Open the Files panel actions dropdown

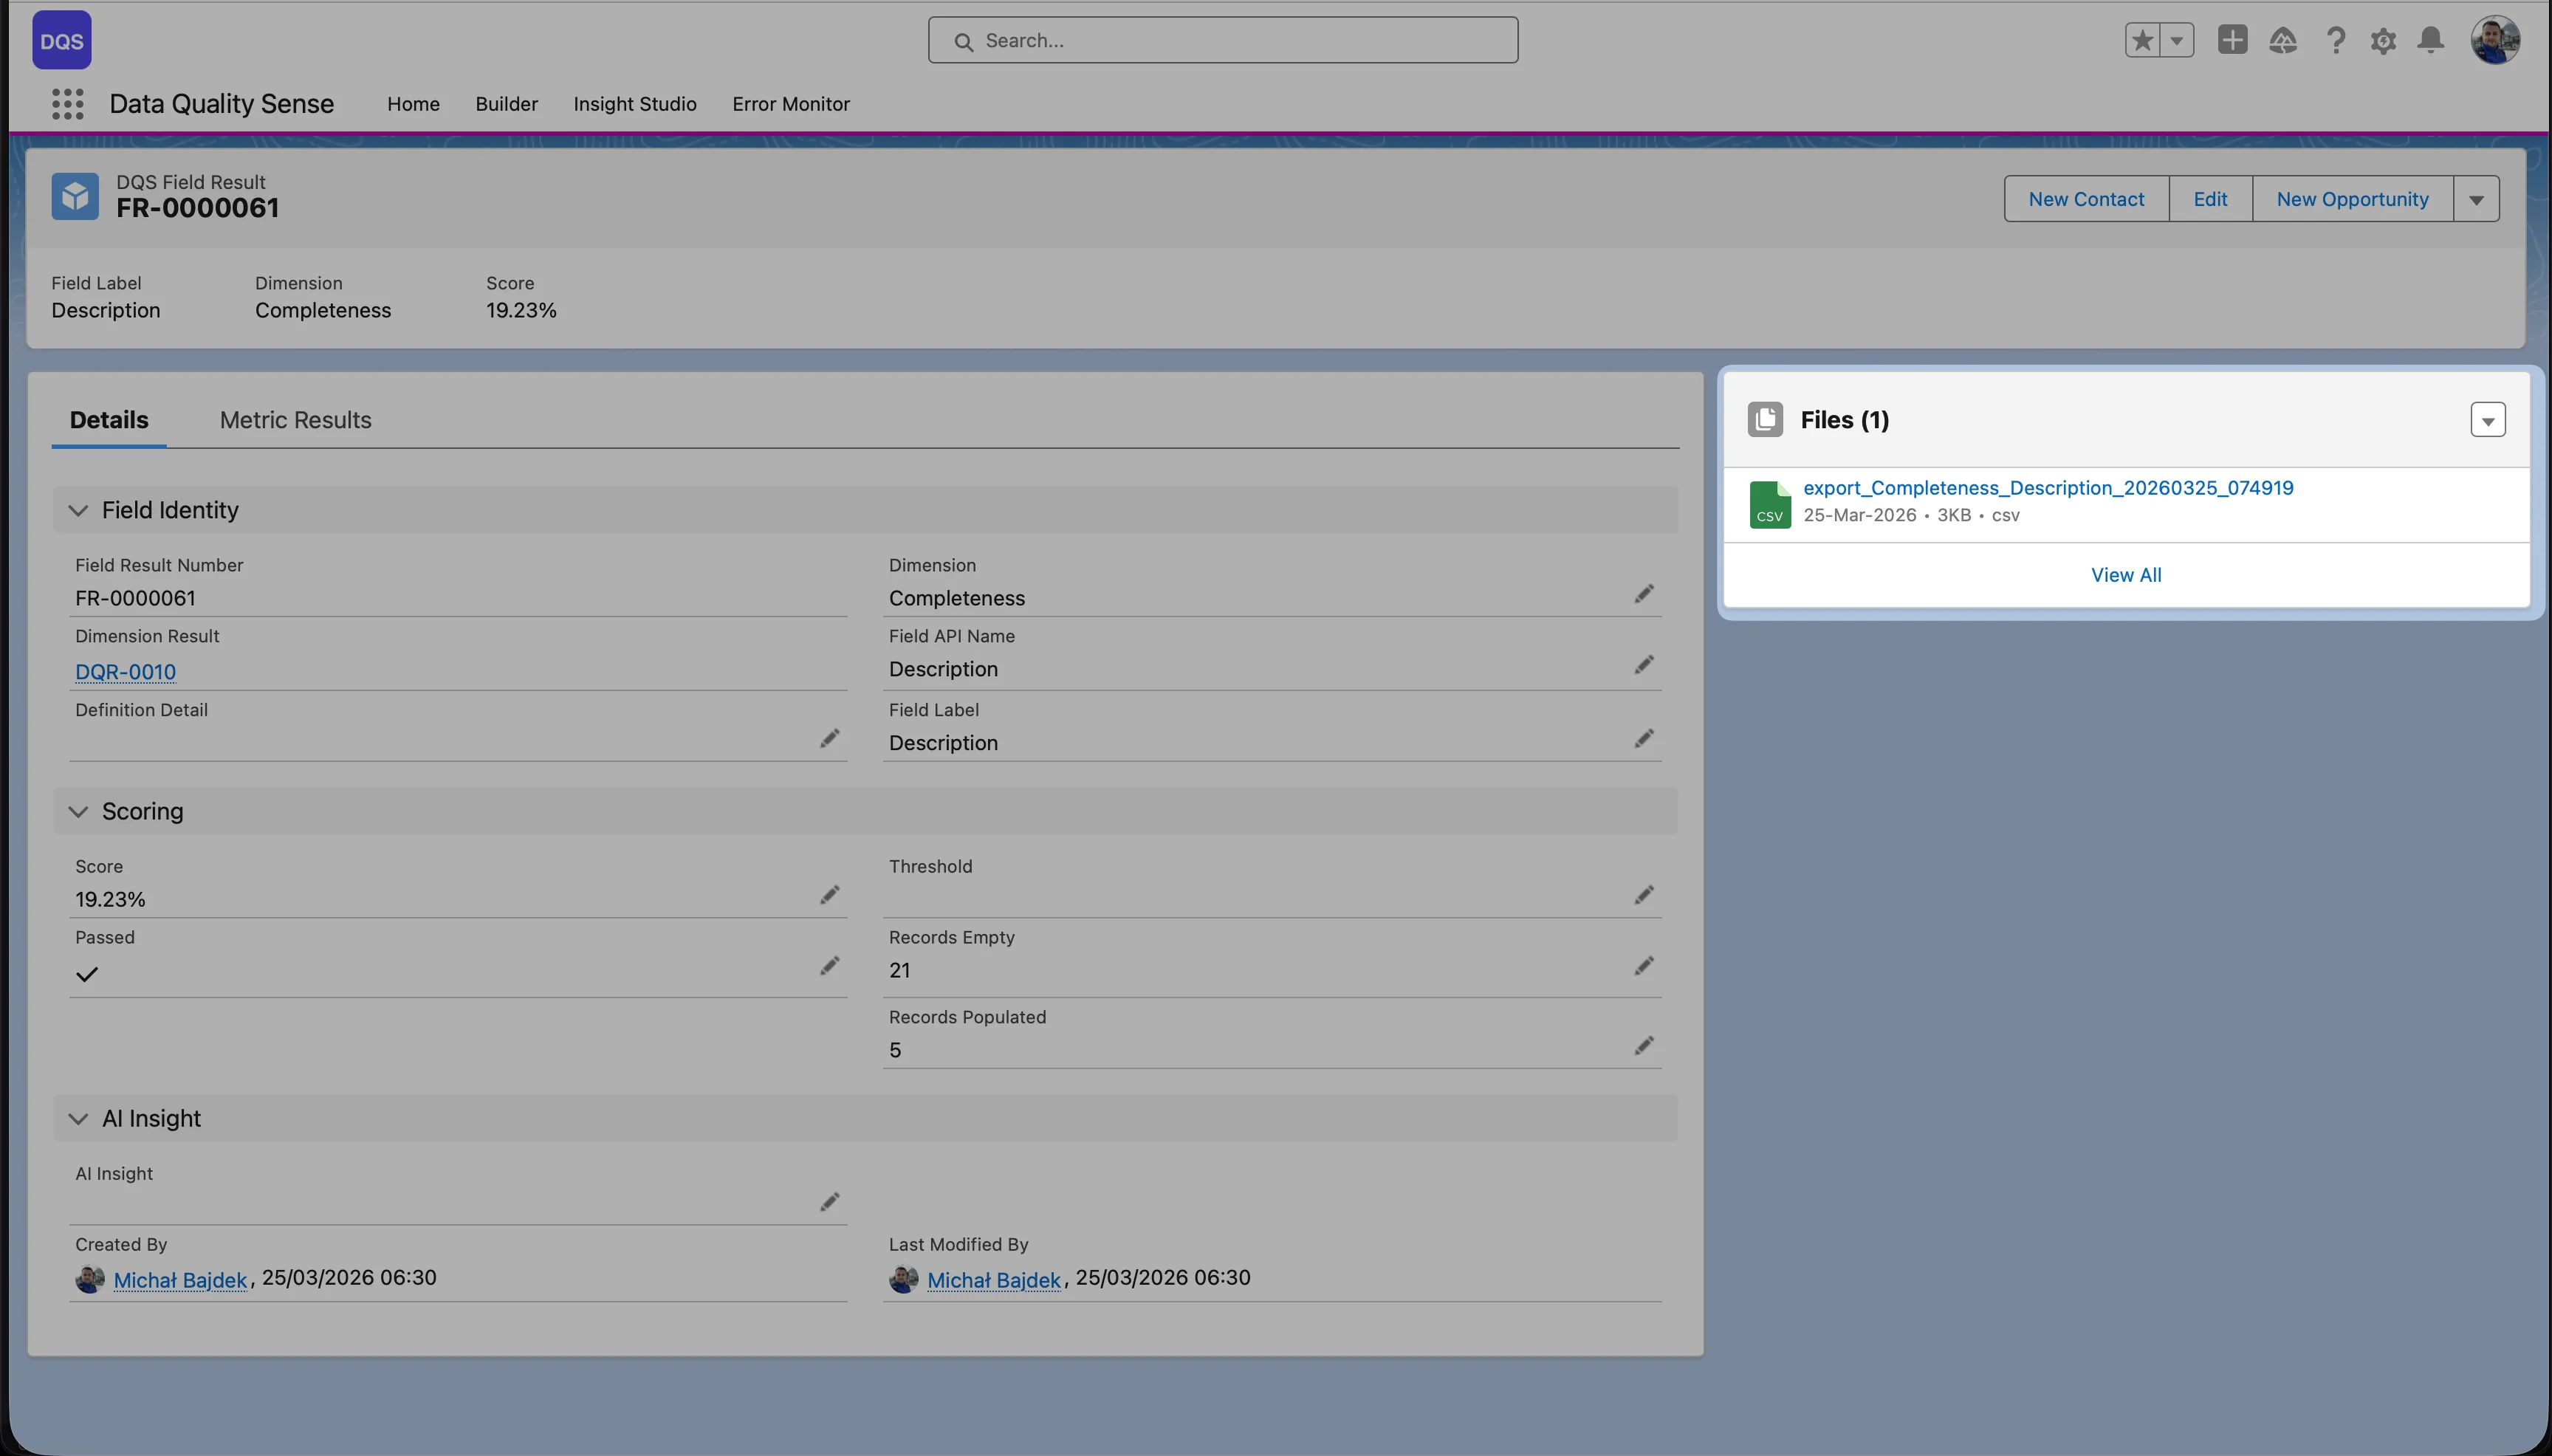coord(2487,420)
